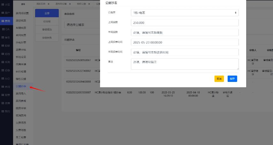Screen dimensions: 273x145
Task: Open the 预约 module grid icon
Action: click(3, 111)
